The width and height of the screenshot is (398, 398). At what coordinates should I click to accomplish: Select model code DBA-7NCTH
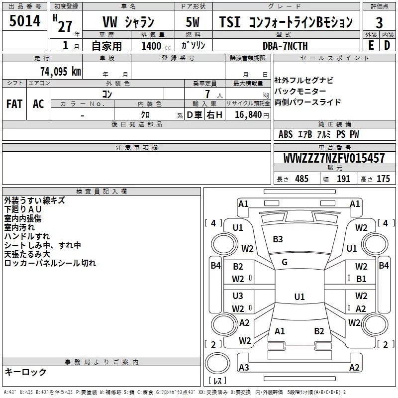(285, 46)
